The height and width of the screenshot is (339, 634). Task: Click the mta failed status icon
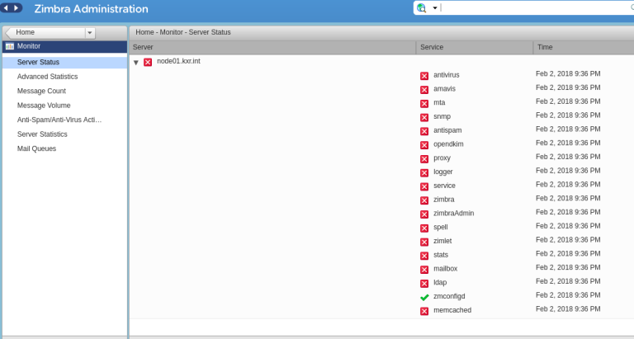point(424,104)
